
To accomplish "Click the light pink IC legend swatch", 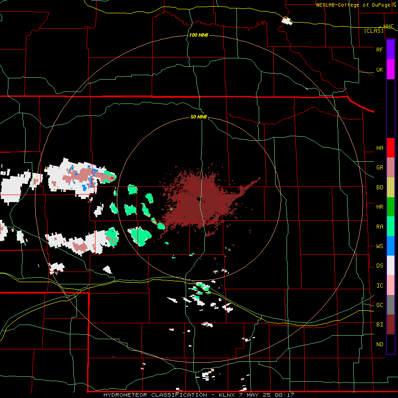I will [390, 285].
